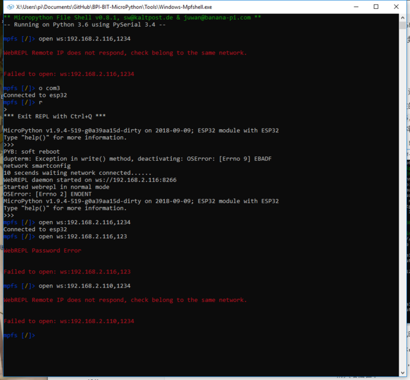The width and height of the screenshot is (410, 380).
Task: Click 'network smartconfig' output line
Action: point(37,166)
